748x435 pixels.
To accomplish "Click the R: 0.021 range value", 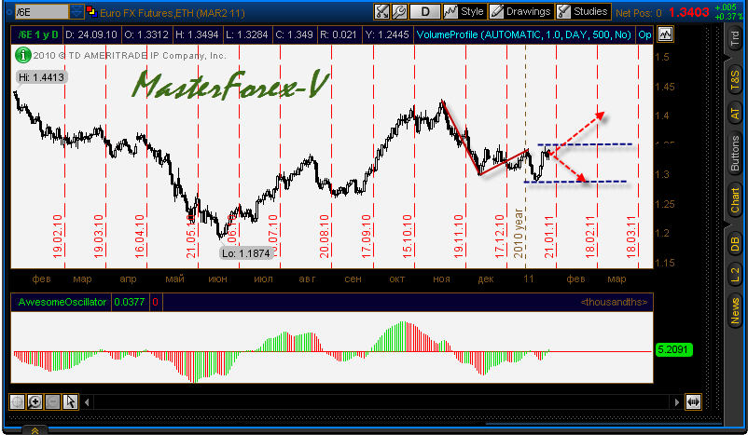I will pyautogui.click(x=338, y=34).
